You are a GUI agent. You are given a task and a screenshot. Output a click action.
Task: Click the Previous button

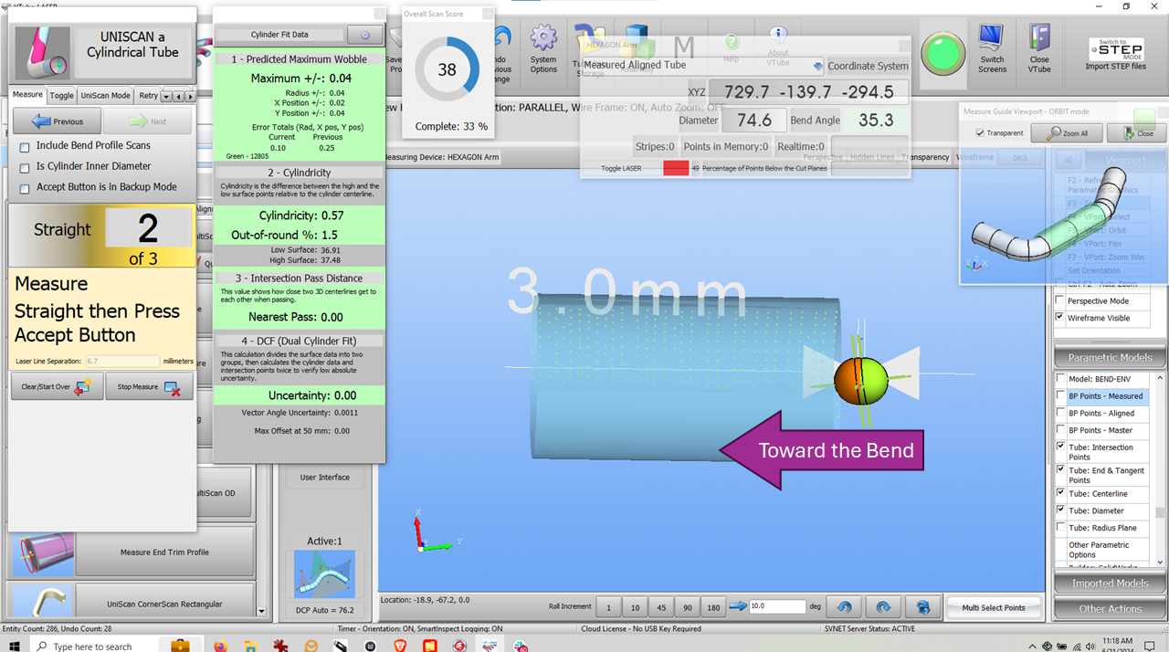click(57, 121)
